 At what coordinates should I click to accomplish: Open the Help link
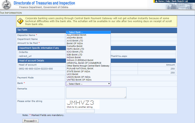(168, 1)
